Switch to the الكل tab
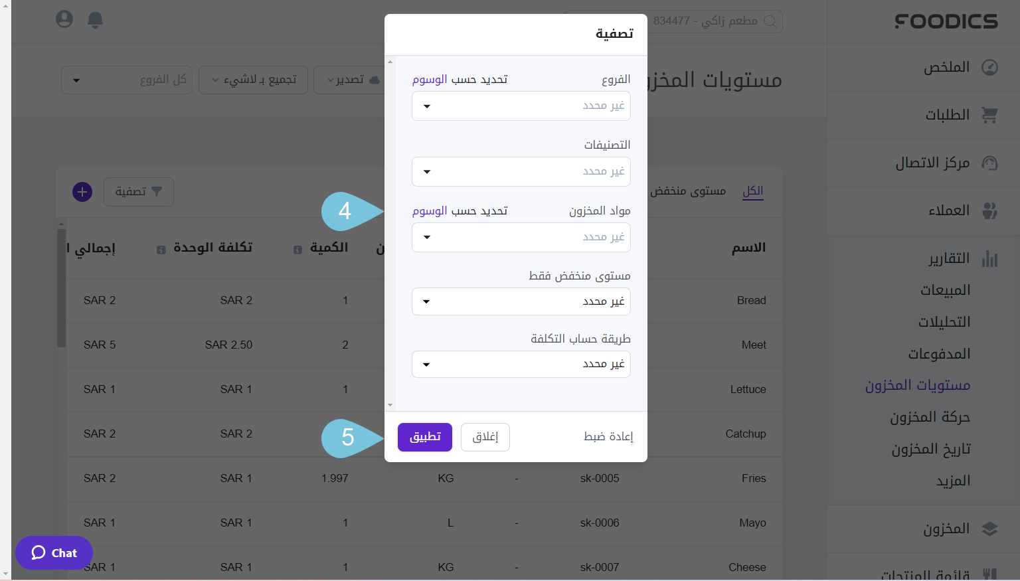Image resolution: width=1020 pixels, height=581 pixels. [x=752, y=191]
